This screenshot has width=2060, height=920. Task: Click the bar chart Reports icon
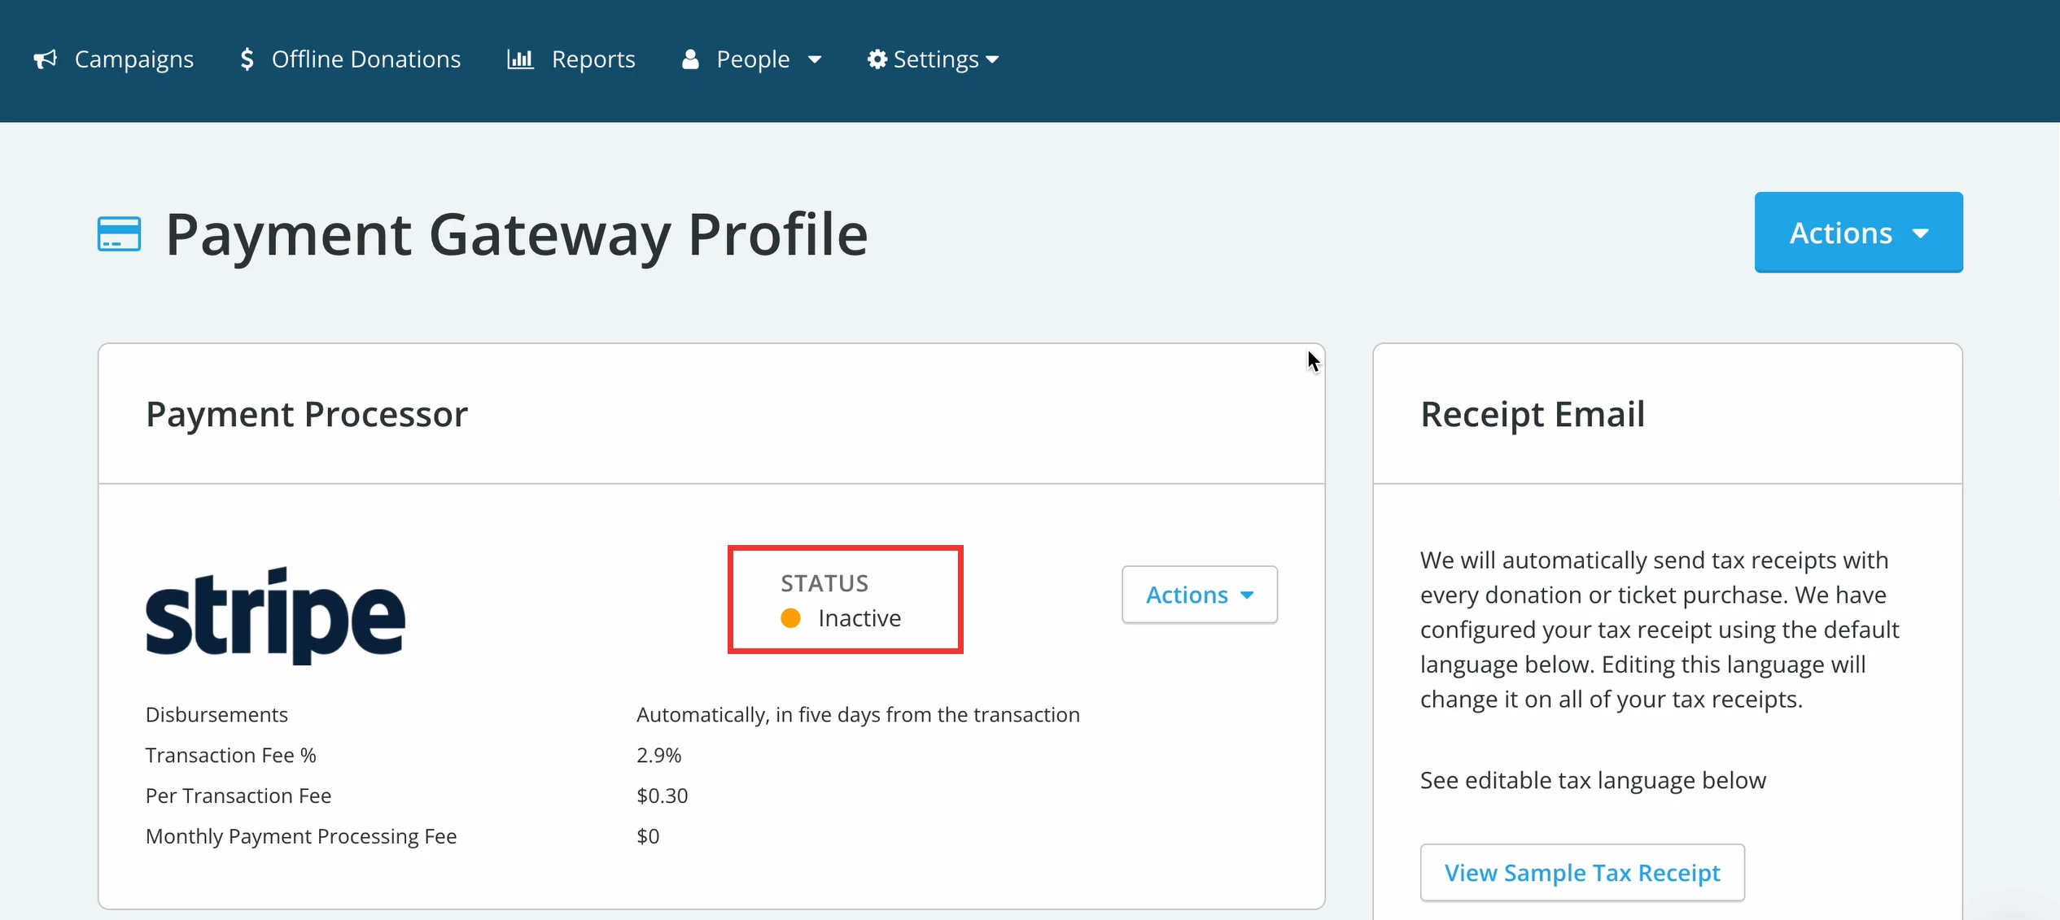point(519,59)
